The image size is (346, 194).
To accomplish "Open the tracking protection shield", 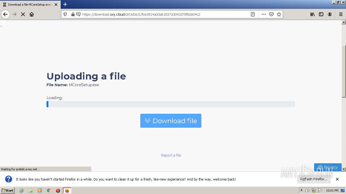I will [x=65, y=14].
